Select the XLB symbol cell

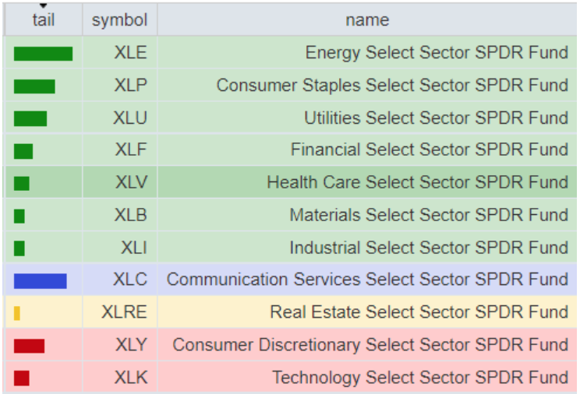pyautogui.click(x=130, y=216)
